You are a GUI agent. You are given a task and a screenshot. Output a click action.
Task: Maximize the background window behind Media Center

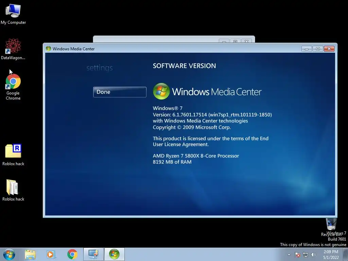236,41
